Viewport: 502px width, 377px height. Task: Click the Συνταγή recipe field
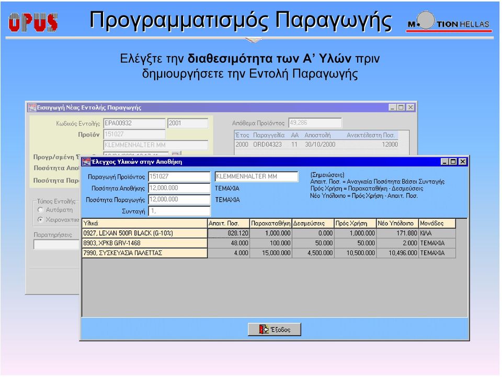click(179, 211)
